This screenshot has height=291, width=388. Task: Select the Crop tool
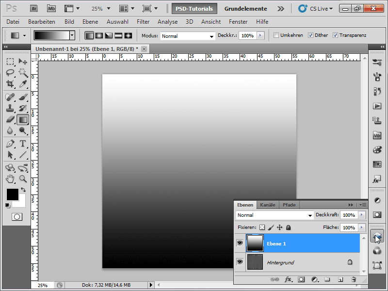pos(10,83)
